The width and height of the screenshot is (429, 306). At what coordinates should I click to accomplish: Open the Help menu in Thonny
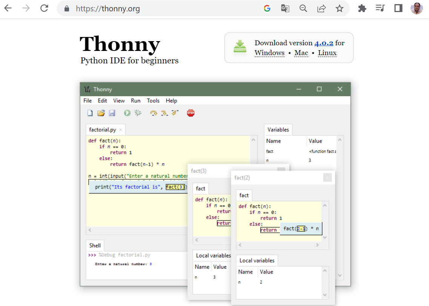coord(171,101)
